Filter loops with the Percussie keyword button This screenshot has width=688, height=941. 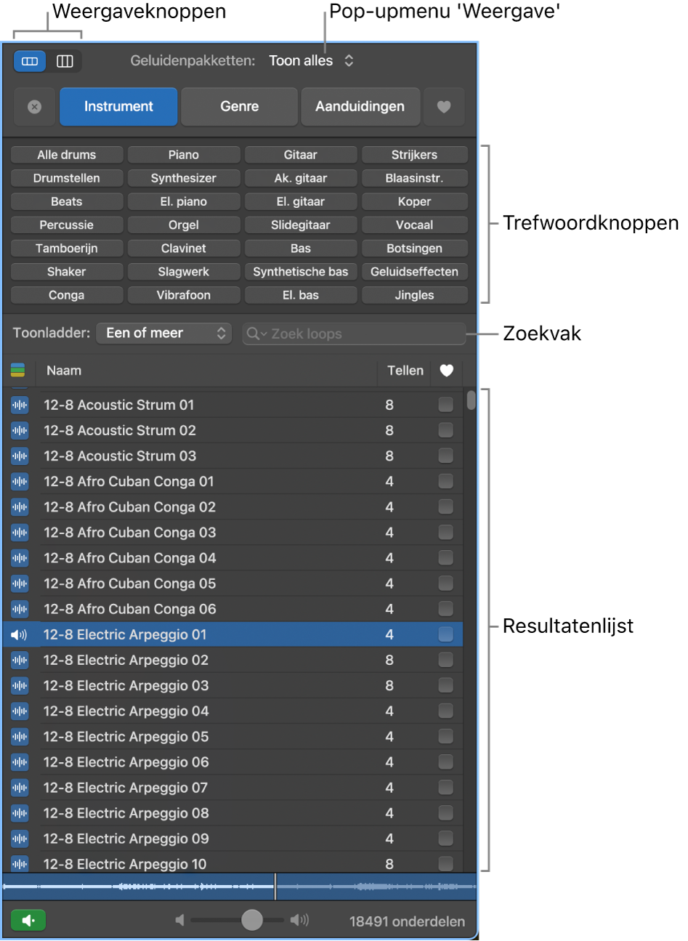point(66,225)
